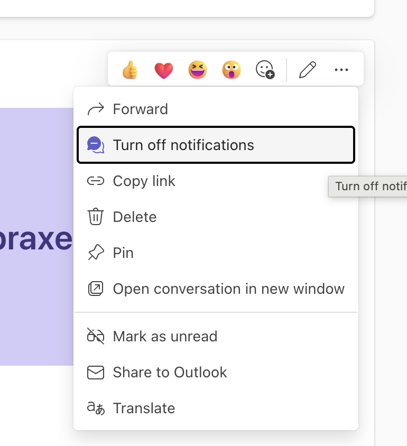Viewport: 407px width, 446px height.
Task: React with the thumbs up emoji
Action: (x=130, y=70)
